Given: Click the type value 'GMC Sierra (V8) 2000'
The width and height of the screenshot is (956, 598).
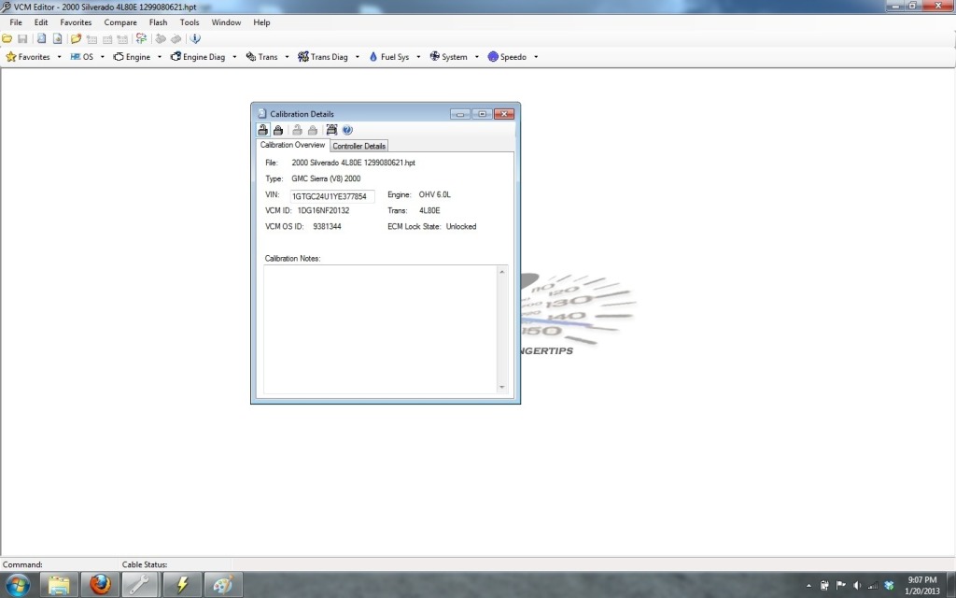Looking at the screenshot, I should (x=326, y=178).
